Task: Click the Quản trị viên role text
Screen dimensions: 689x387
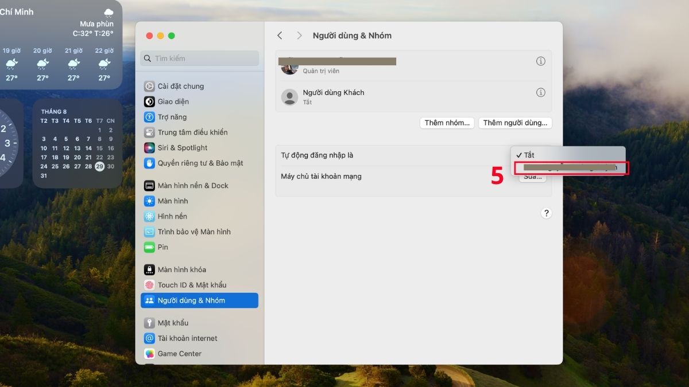Action: click(321, 71)
